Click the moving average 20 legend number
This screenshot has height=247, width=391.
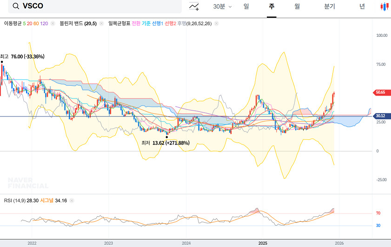pos(29,23)
